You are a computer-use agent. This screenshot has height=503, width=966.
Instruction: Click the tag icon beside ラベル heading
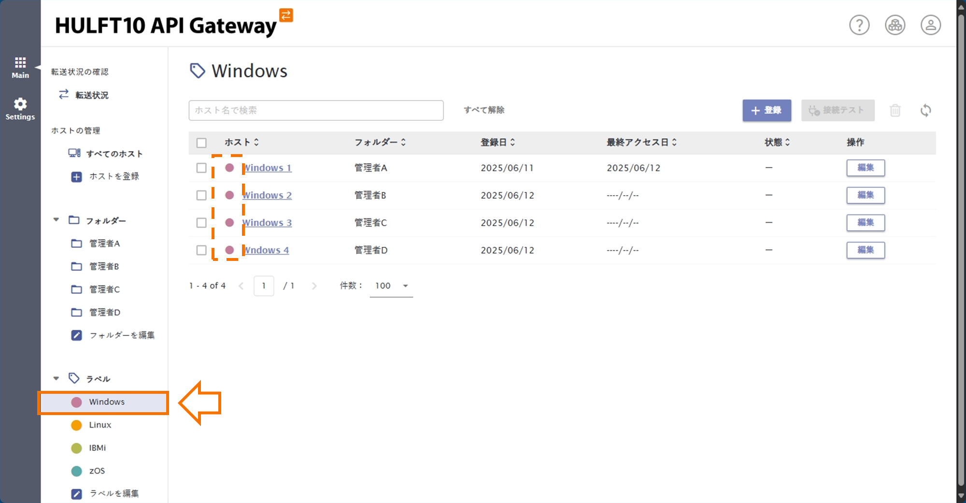click(x=74, y=378)
